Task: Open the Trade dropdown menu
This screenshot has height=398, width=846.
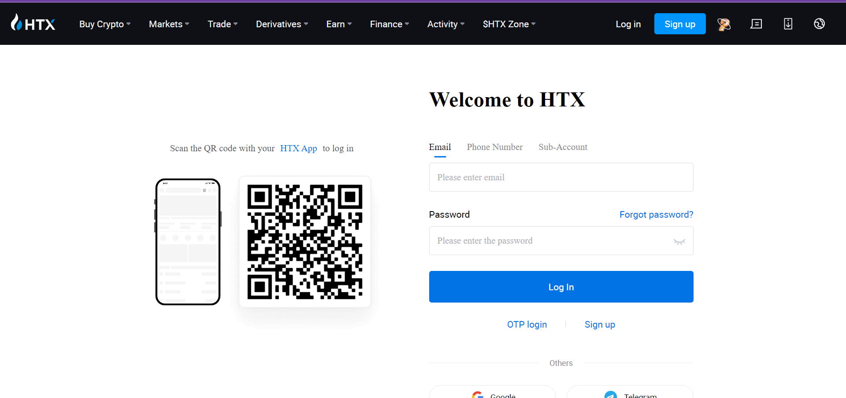Action: pos(223,24)
